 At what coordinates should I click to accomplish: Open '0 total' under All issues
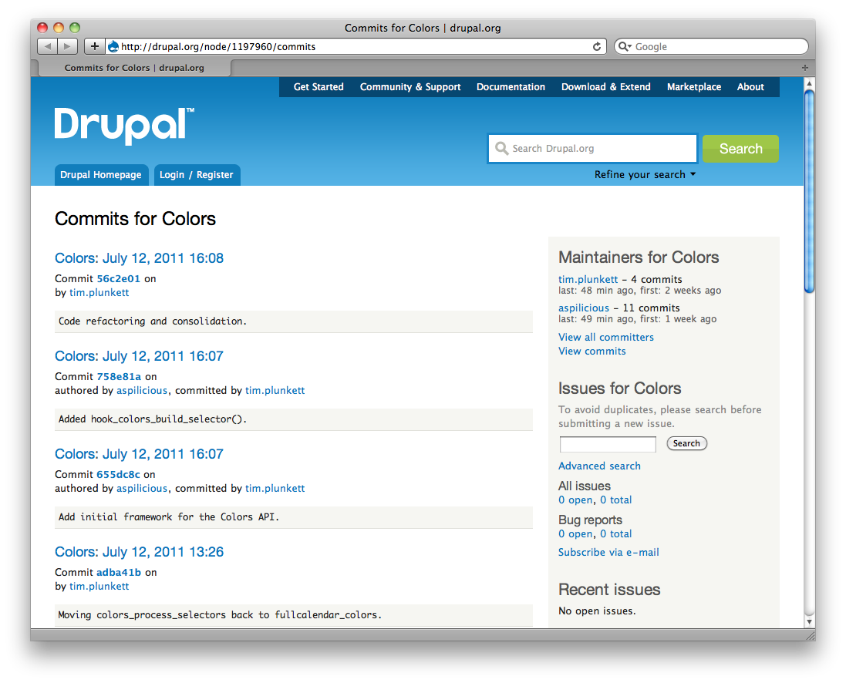pyautogui.click(x=615, y=500)
